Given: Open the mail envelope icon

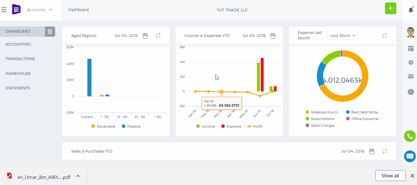Looking at the screenshot, I should coord(411,76).
